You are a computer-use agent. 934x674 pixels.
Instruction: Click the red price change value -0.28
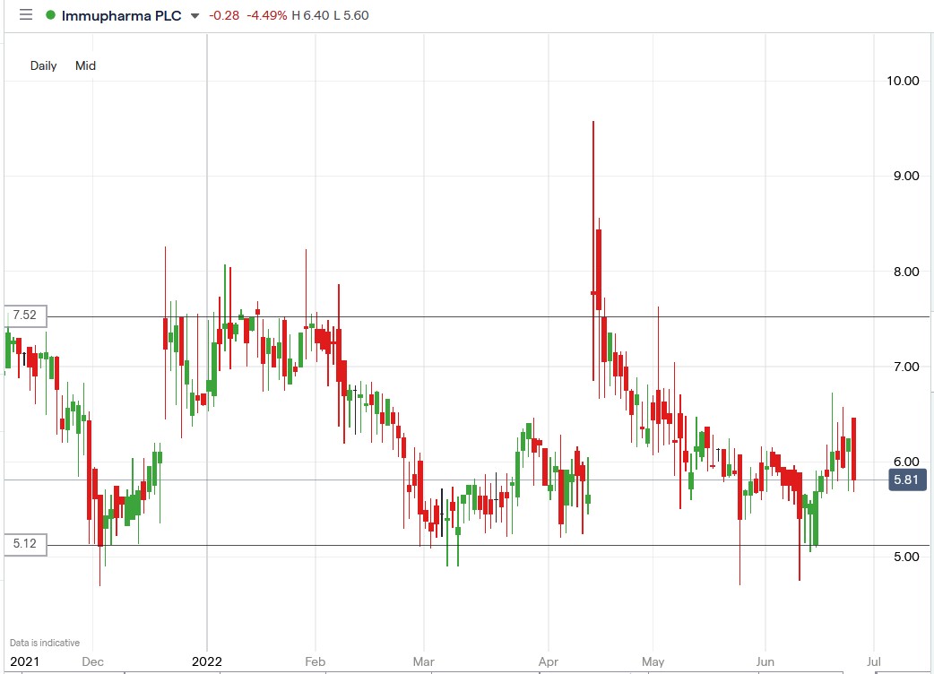click(x=224, y=15)
